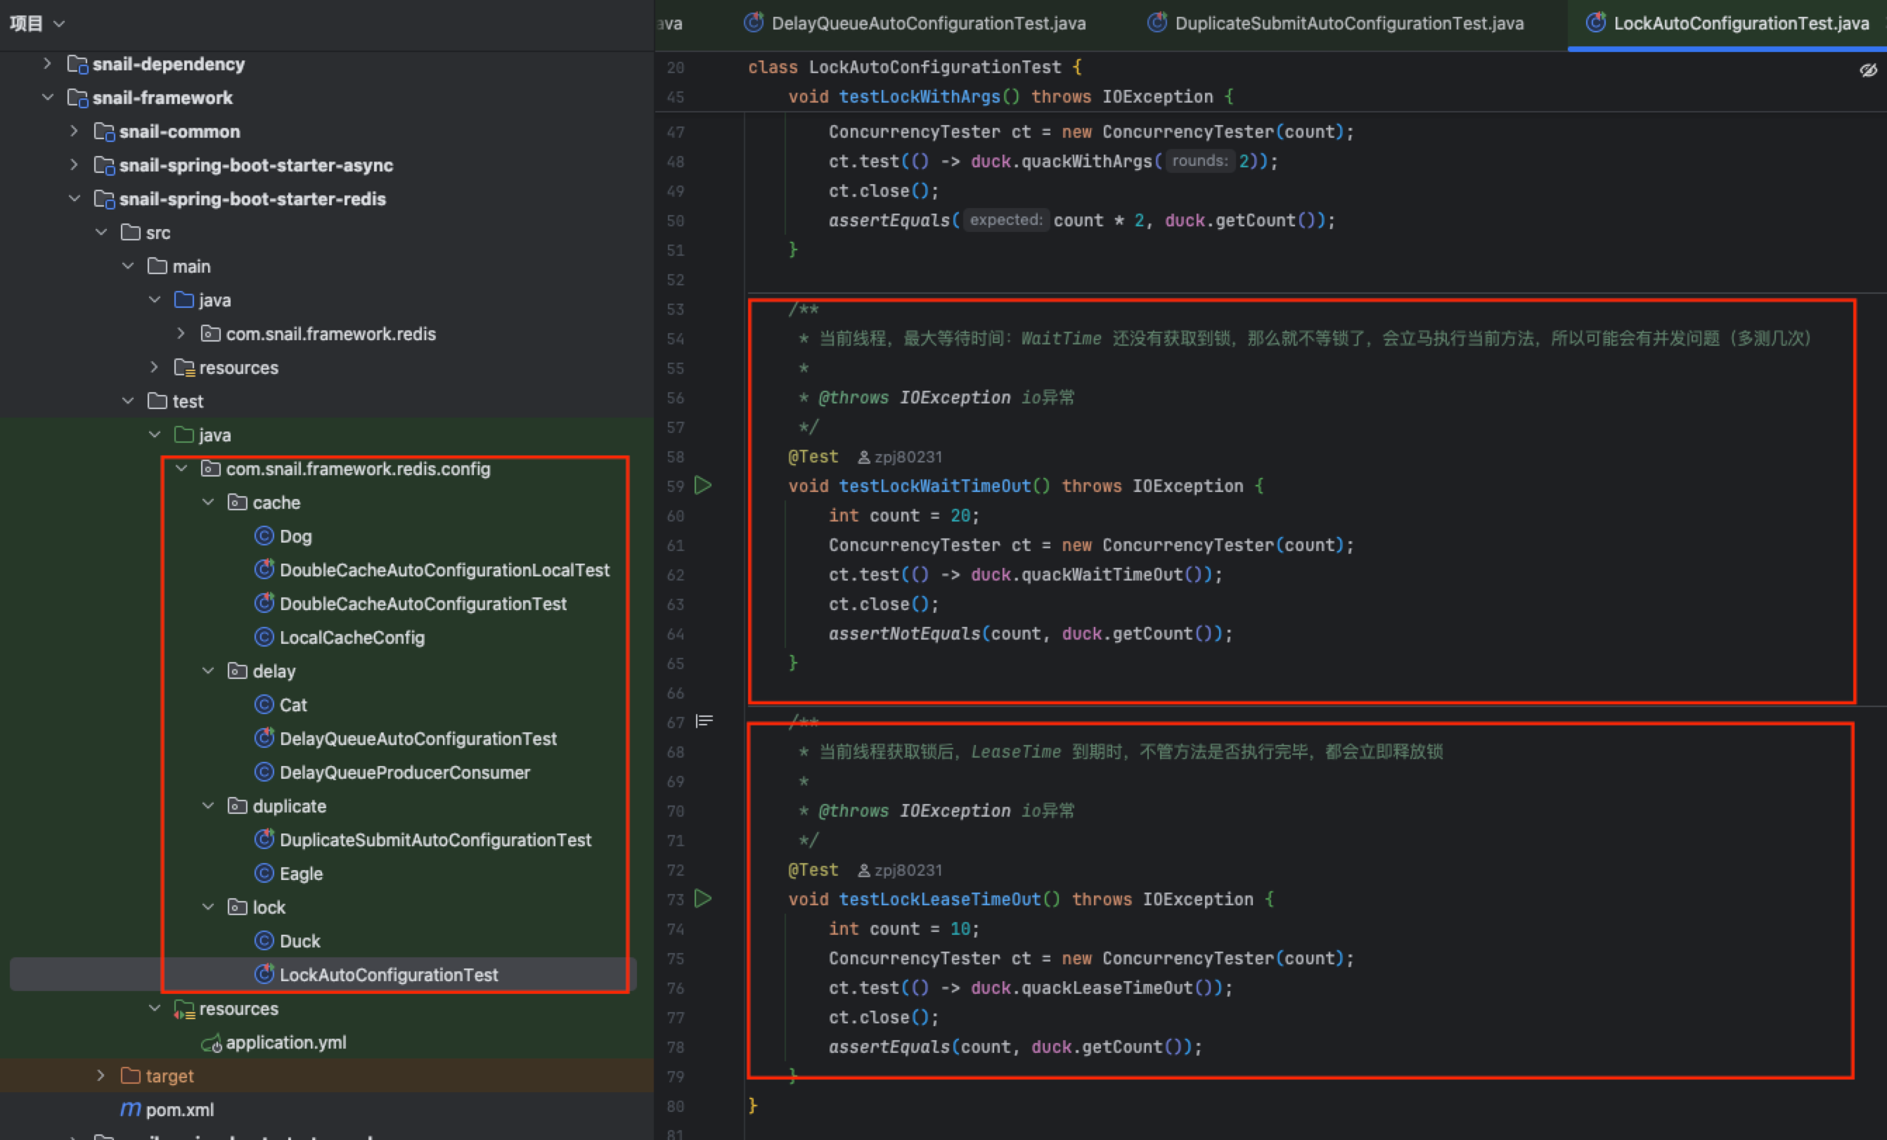Toggle reader mode eye icon in the editor
The width and height of the screenshot is (1887, 1140).
coord(1868,70)
